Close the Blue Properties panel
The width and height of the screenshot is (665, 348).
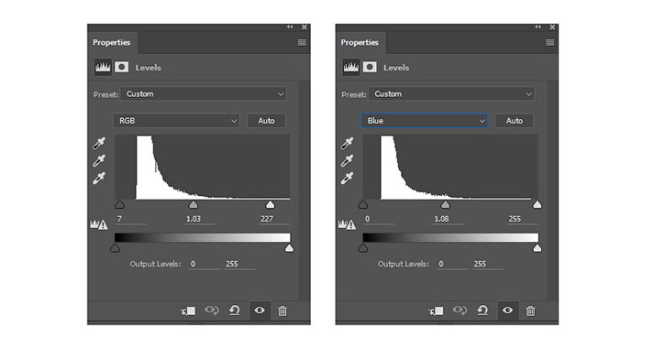coord(552,27)
